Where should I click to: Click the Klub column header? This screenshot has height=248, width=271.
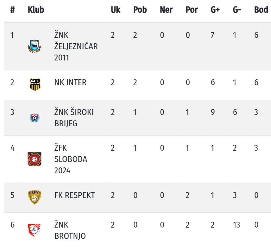36,10
